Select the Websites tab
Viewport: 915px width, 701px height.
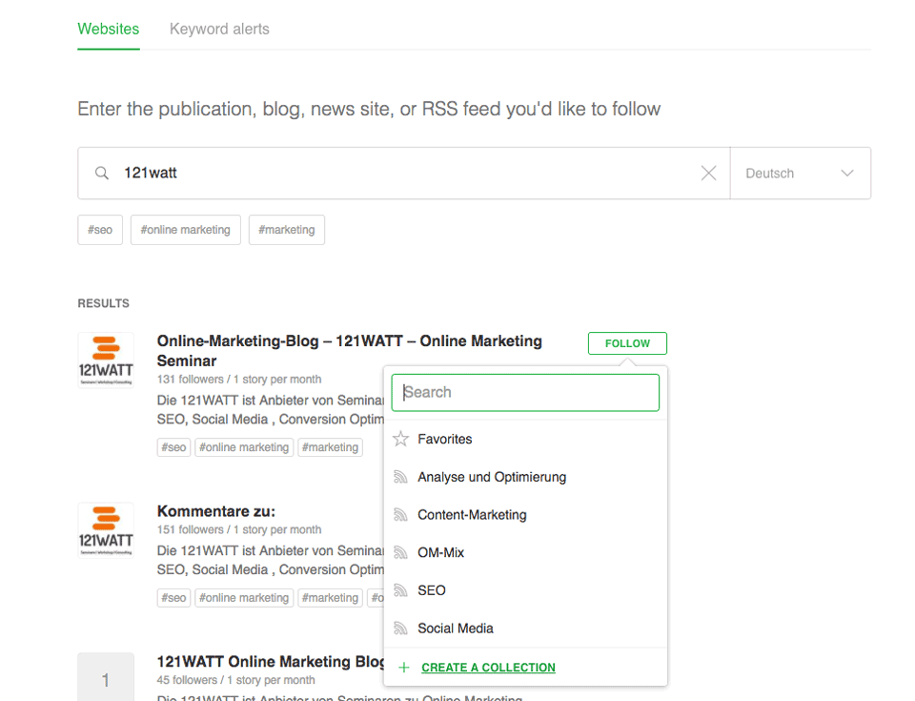pyautogui.click(x=108, y=29)
